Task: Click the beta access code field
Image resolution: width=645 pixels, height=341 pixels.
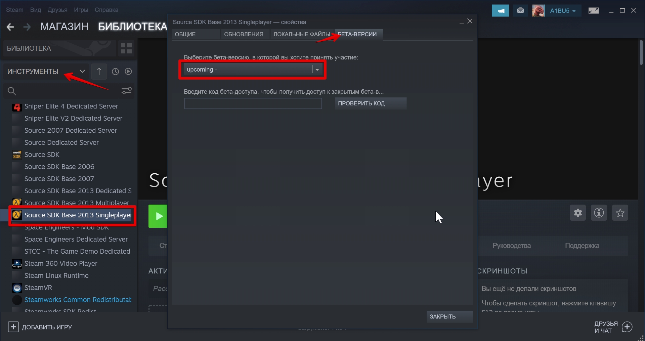Action: (x=253, y=103)
